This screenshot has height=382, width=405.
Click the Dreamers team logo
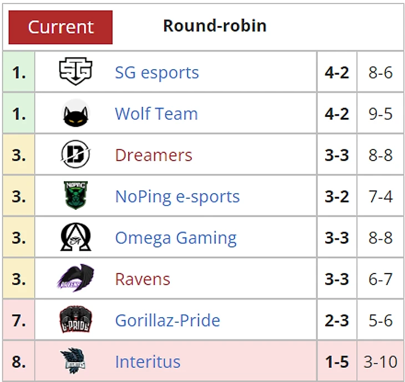coord(75,155)
